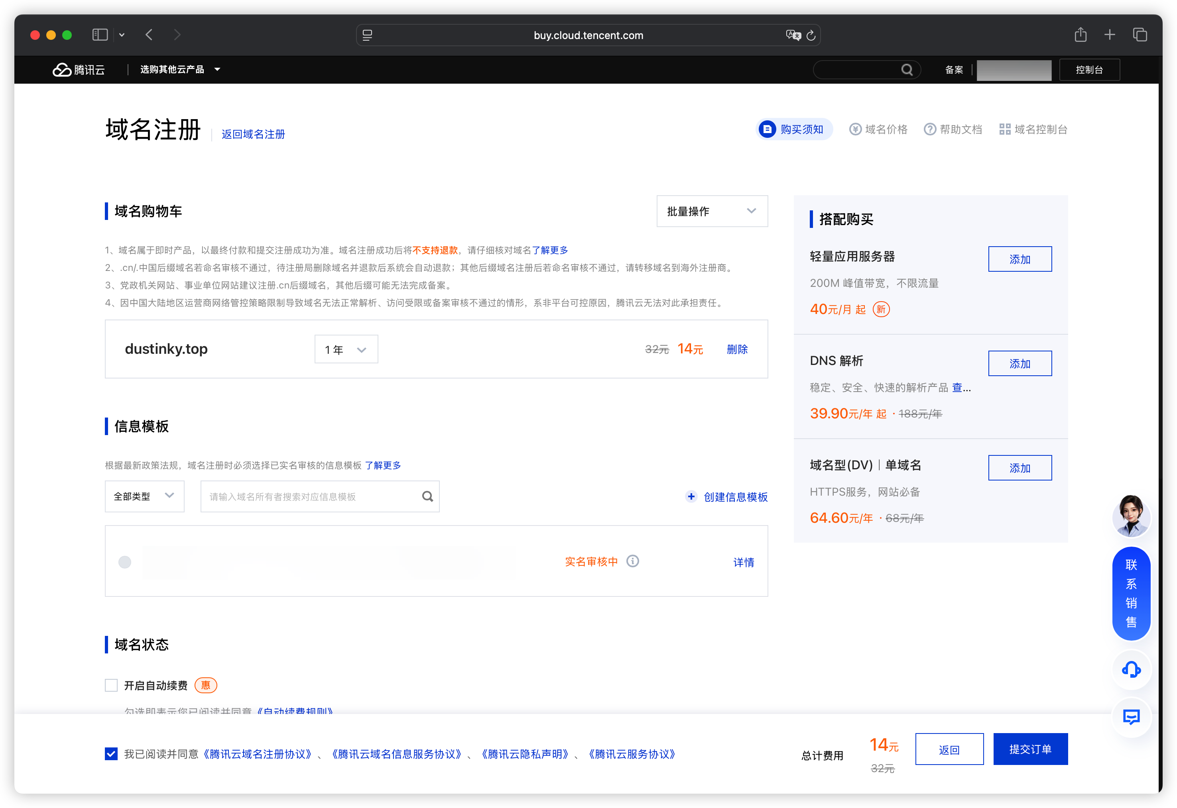This screenshot has height=808, width=1177.
Task: Click the blurred account name in the top bar
Action: click(1014, 70)
